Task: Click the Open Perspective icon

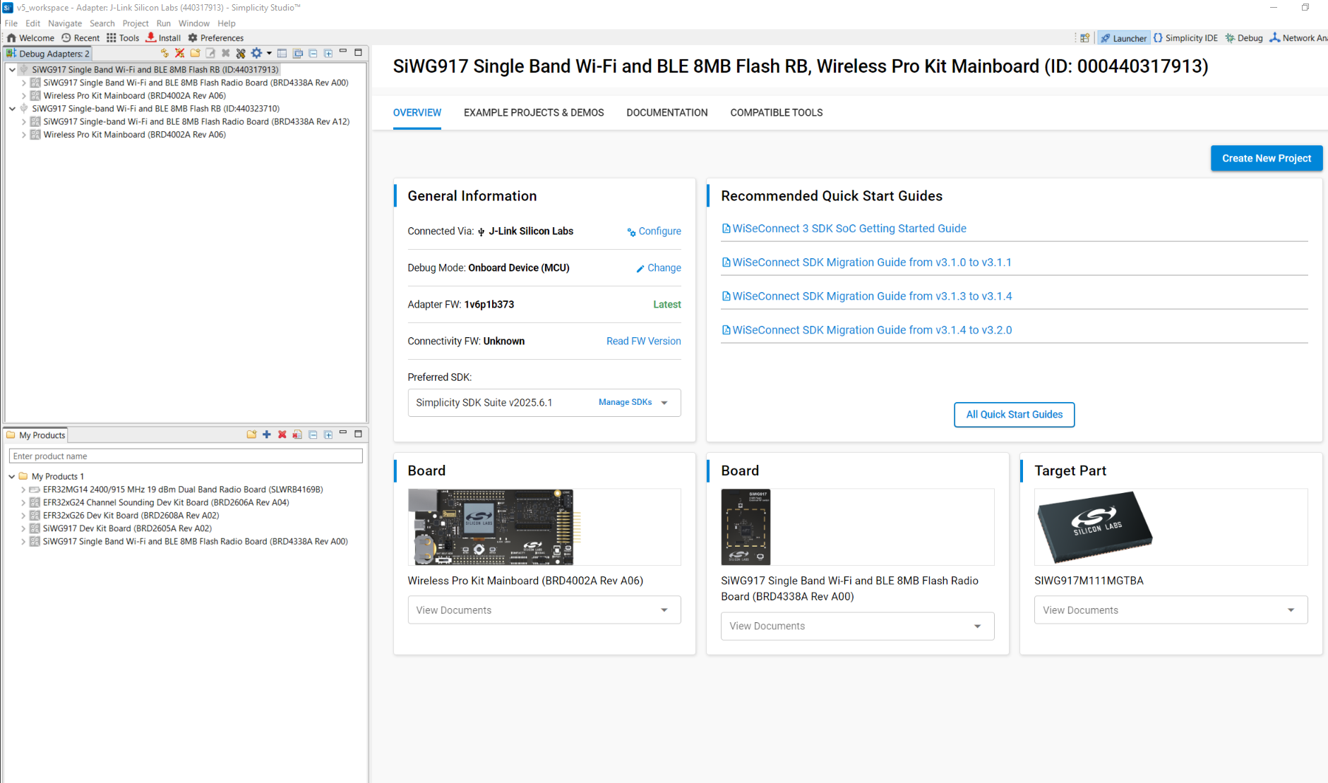Action: point(1084,38)
